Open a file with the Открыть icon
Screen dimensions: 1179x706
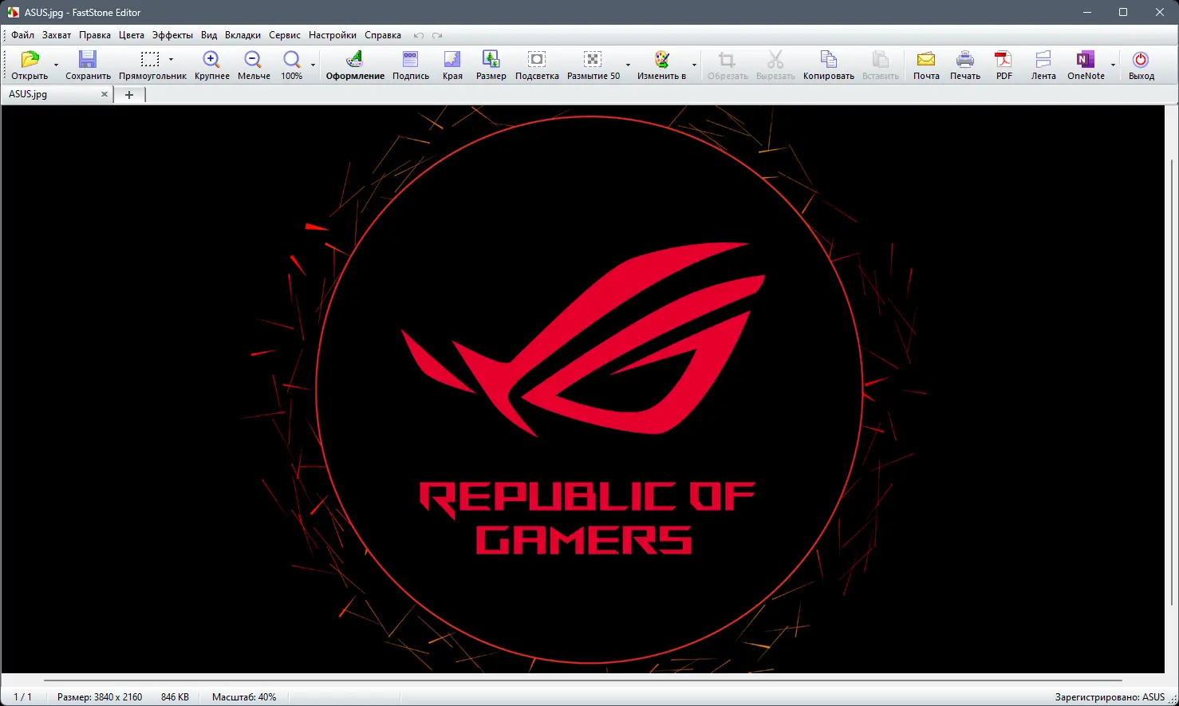tap(30, 65)
